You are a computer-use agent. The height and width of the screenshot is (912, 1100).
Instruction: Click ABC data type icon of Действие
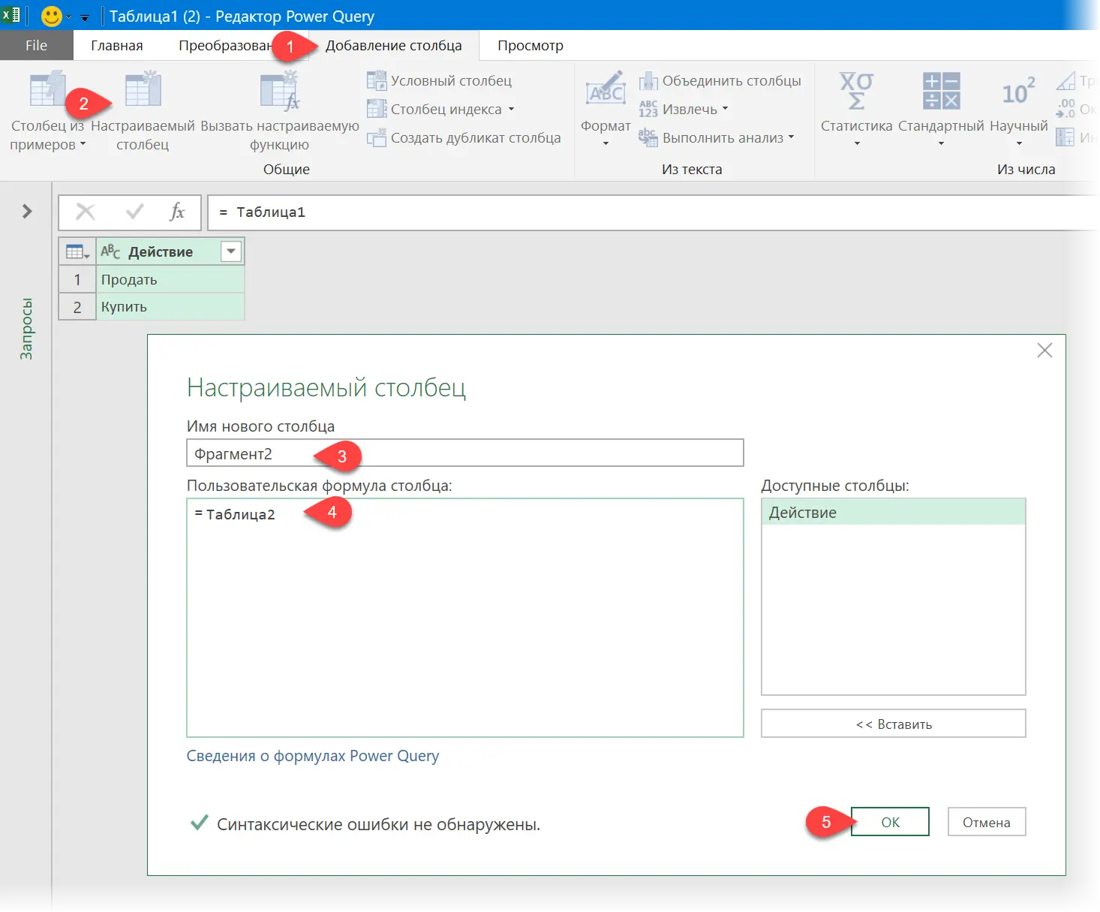coord(110,251)
